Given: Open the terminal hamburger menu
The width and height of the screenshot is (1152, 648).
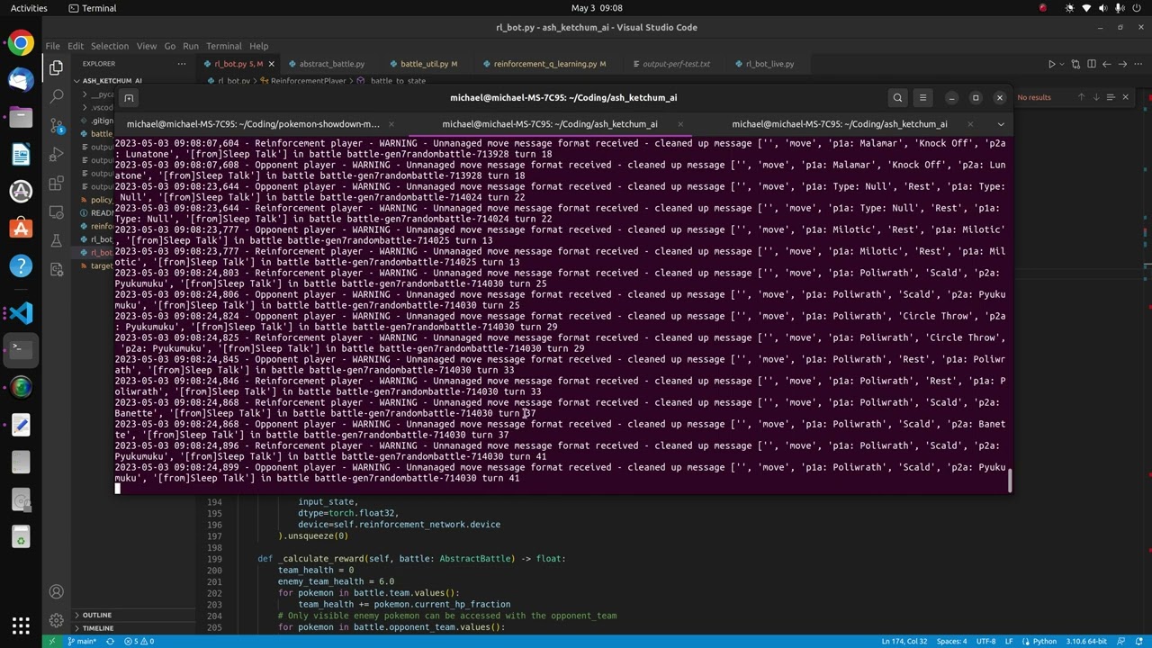Looking at the screenshot, I should tap(922, 97).
